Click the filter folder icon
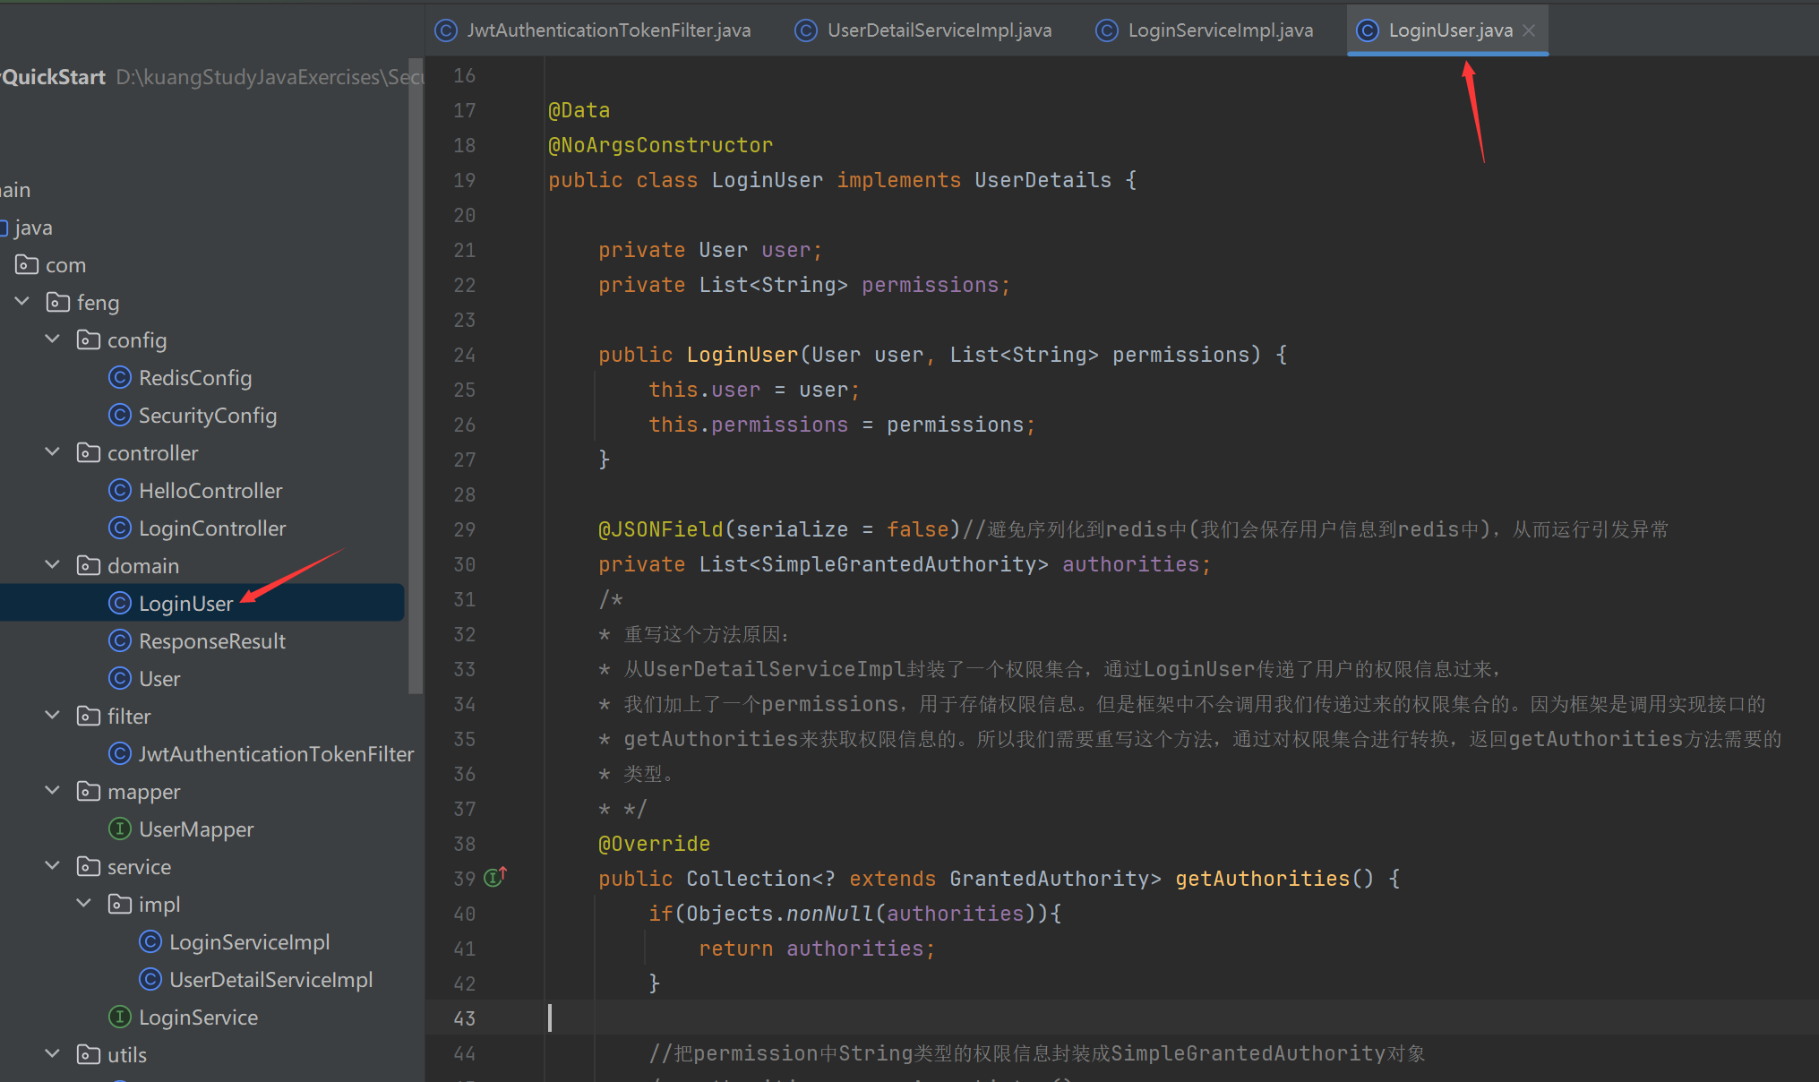1819x1082 pixels. click(x=89, y=716)
